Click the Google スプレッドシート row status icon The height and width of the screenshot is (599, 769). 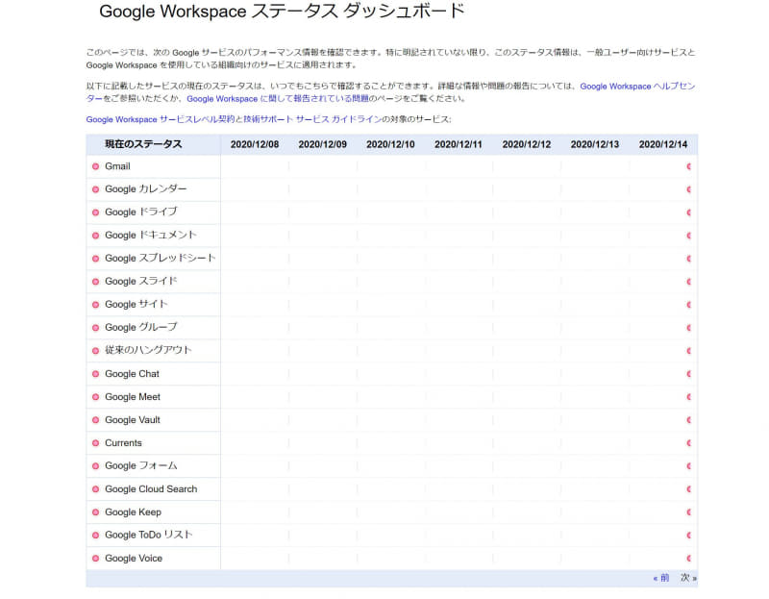[95, 259]
